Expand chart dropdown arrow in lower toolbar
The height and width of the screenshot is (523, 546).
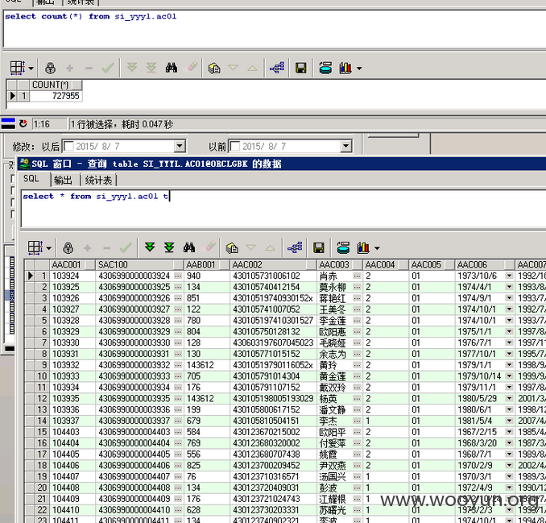(x=377, y=248)
